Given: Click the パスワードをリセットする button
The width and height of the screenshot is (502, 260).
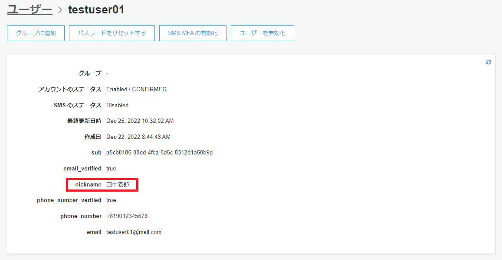Looking at the screenshot, I should coord(112,32).
